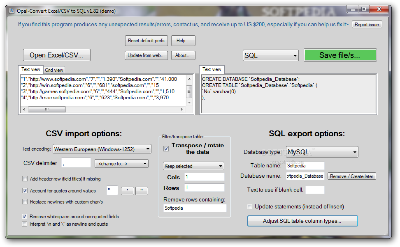Click the Opal-Convert app icon in title bar
The image size is (400, 247).
pyautogui.click(x=12, y=11)
